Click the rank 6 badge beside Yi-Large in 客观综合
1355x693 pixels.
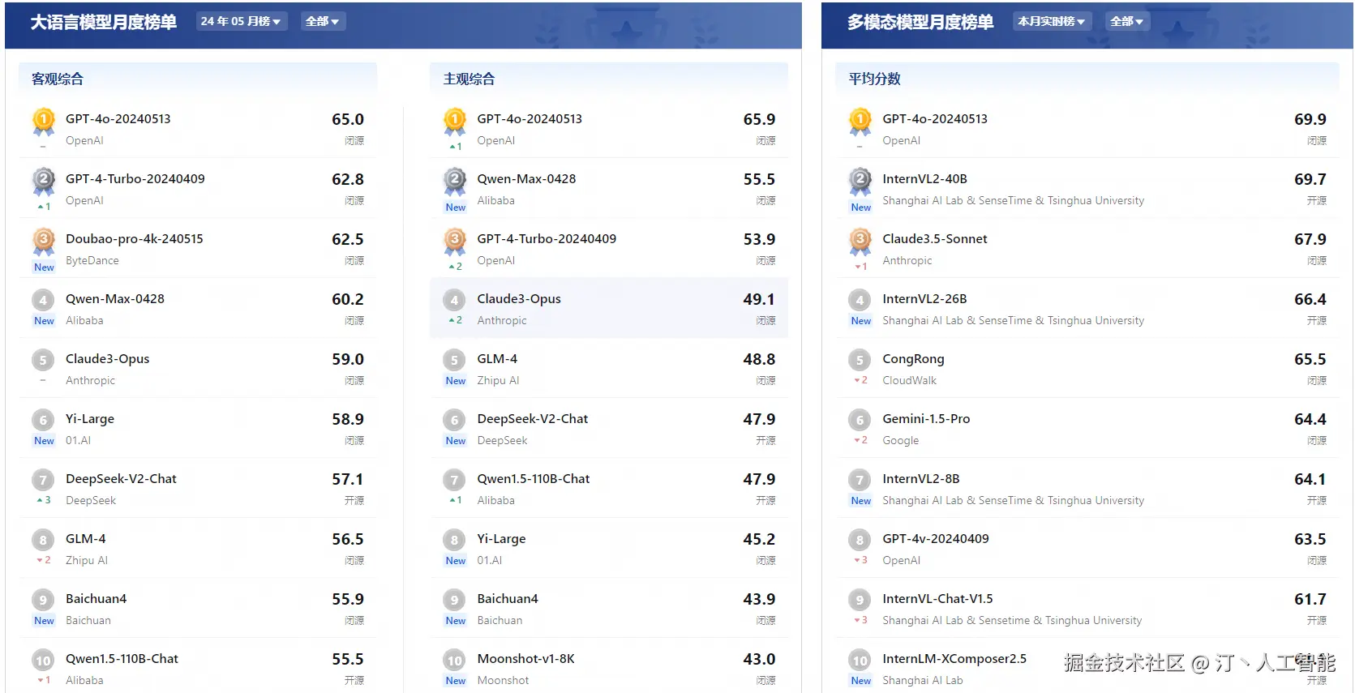pyautogui.click(x=43, y=420)
